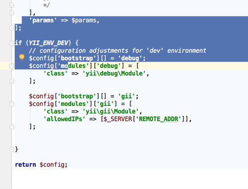
Task: Click the configuration adjustments comment line
Action: 118,50
